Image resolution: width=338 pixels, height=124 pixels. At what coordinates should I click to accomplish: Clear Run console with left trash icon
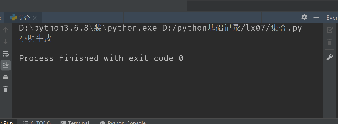(x=6, y=89)
